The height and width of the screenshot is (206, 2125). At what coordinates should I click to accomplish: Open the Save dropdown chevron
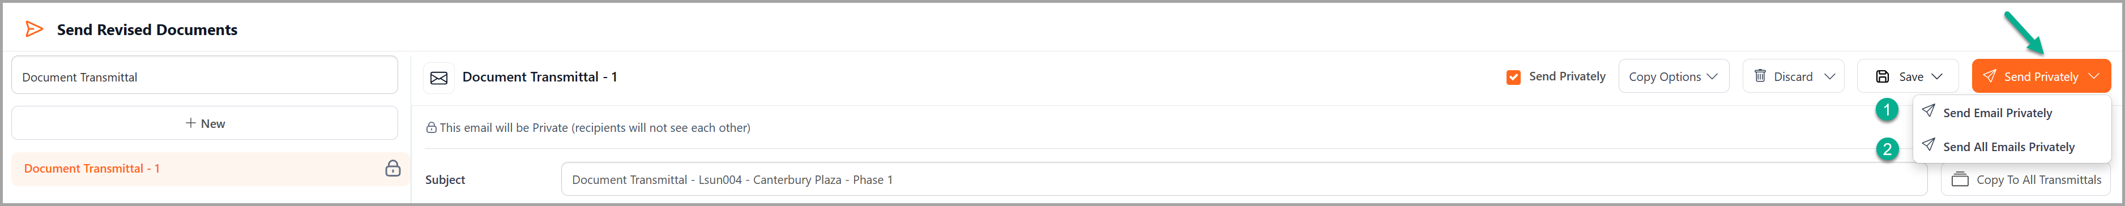click(1937, 76)
